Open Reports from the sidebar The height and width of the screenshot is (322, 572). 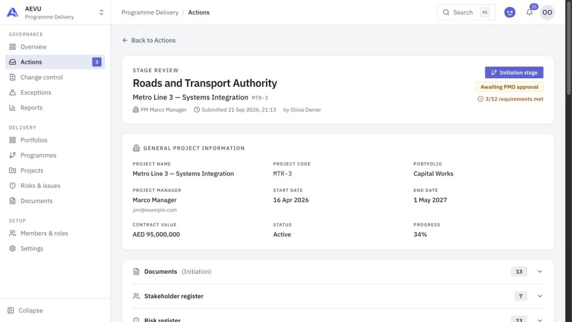55,108
